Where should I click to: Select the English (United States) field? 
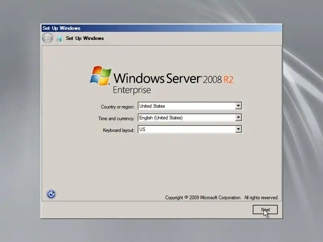[x=190, y=118]
